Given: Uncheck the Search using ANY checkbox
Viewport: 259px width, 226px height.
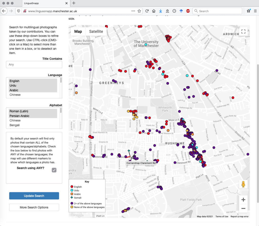Looking at the screenshot, I should click(x=54, y=170).
